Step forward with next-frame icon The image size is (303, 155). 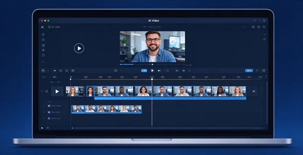point(159,71)
